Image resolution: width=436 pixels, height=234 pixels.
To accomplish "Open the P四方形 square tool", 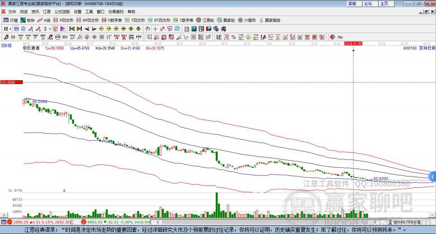I will pos(63,20).
